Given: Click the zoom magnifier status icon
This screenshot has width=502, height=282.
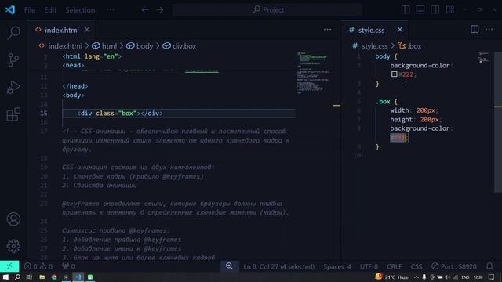Looking at the screenshot, I should point(229,266).
